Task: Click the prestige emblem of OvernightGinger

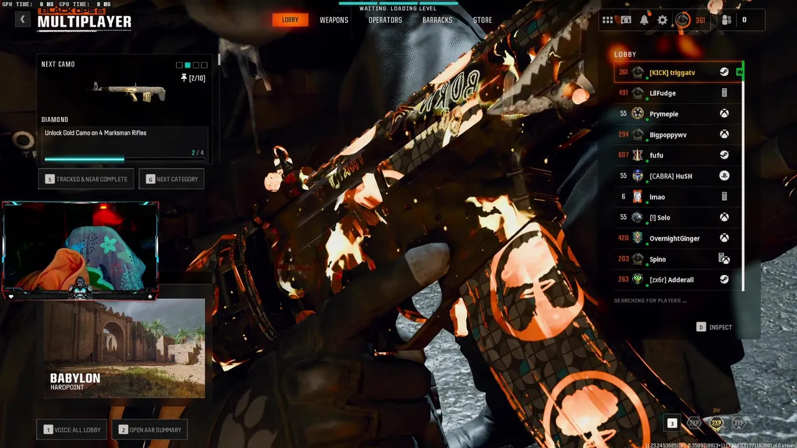Action: (638, 238)
